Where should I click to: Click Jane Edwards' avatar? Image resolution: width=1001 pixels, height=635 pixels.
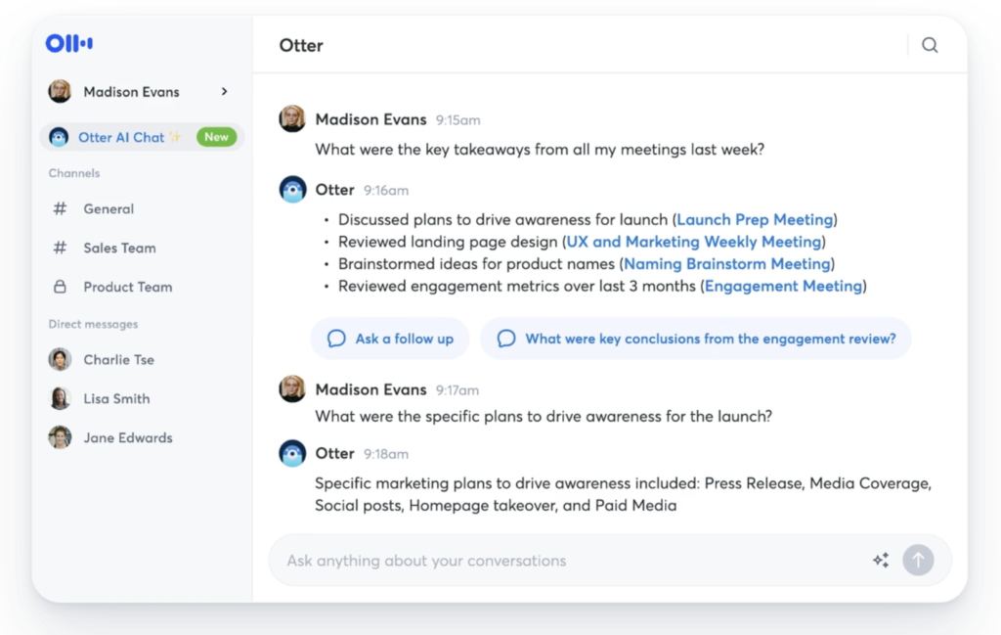click(60, 437)
